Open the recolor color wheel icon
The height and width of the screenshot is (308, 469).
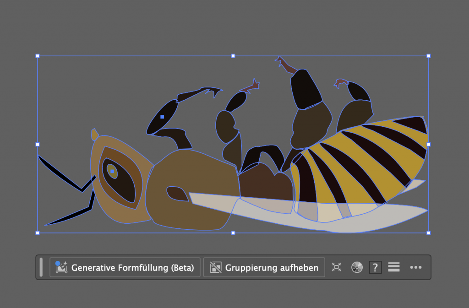tap(357, 267)
